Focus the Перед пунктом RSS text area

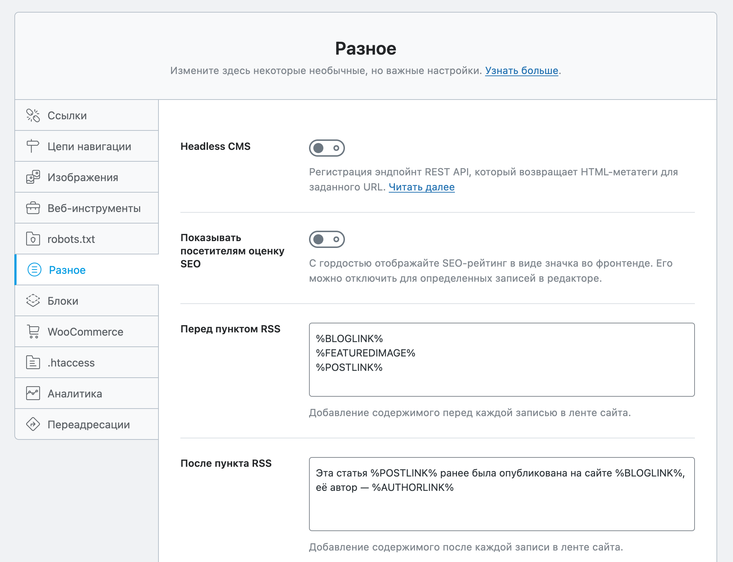coord(502,360)
